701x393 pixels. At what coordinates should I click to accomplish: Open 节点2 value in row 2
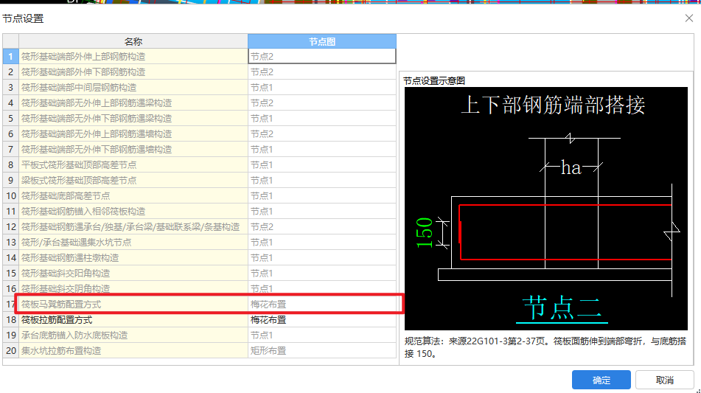tap(322, 72)
